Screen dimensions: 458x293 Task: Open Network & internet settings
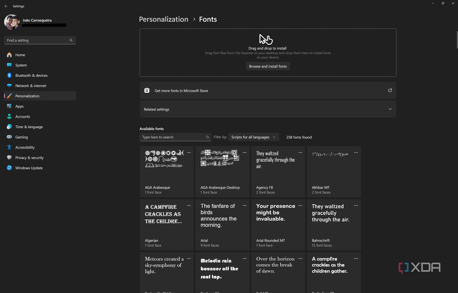(x=40, y=85)
